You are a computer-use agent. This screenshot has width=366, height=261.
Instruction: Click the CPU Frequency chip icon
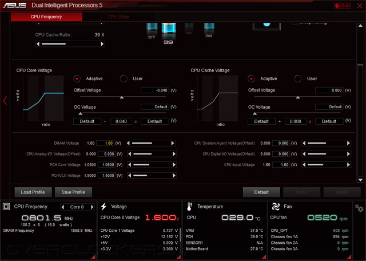6,207
